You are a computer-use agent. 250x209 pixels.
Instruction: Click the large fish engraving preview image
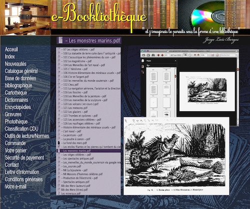[x=176, y=156]
